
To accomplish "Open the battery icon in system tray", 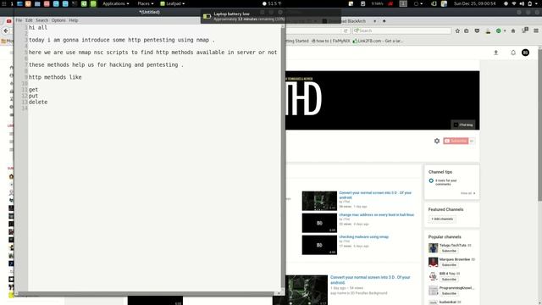I will click(x=529, y=3).
